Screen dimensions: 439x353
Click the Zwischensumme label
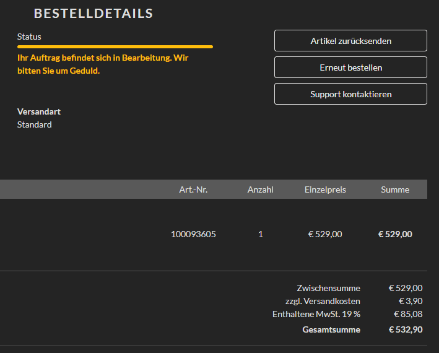(x=328, y=288)
